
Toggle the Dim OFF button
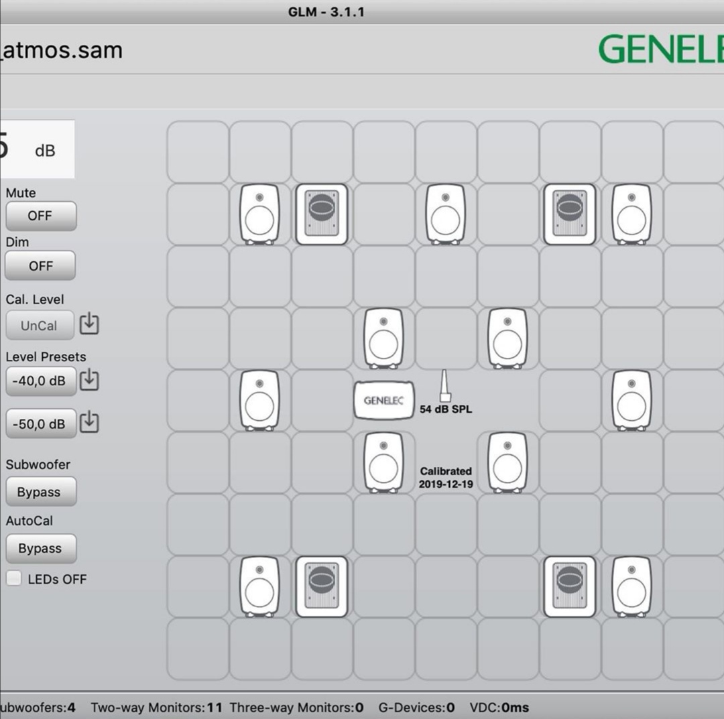pyautogui.click(x=40, y=266)
